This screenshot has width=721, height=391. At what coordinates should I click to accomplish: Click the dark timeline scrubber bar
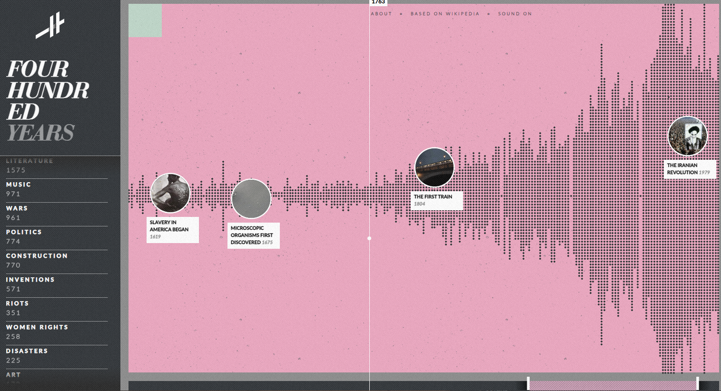(x=424, y=386)
